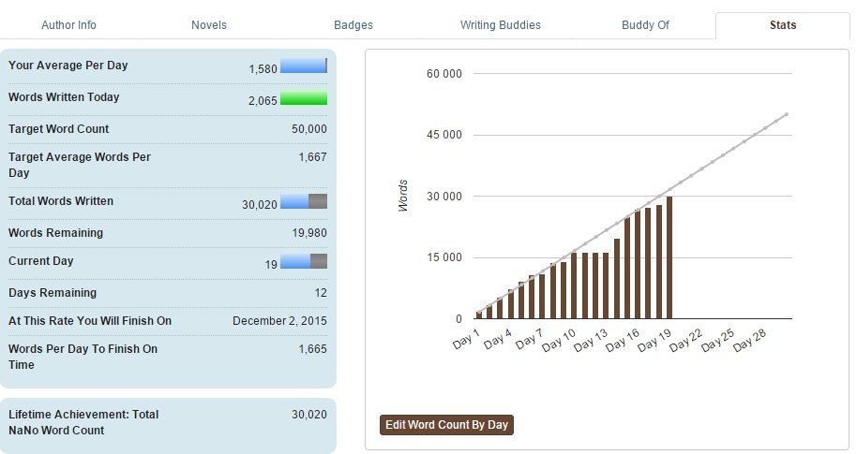Click the Target Word Count value 50,000

(x=308, y=129)
